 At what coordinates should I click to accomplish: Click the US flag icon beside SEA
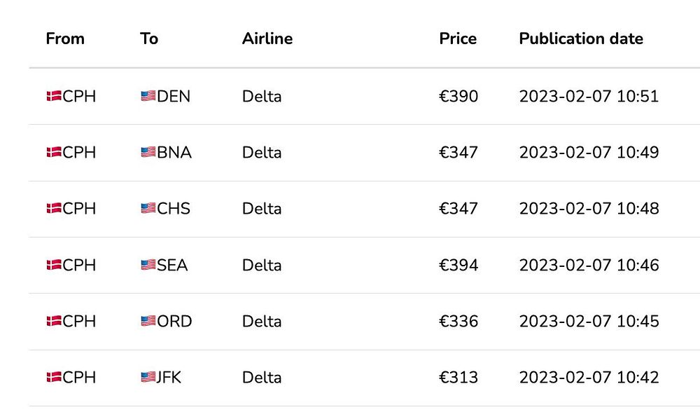pyautogui.click(x=148, y=265)
